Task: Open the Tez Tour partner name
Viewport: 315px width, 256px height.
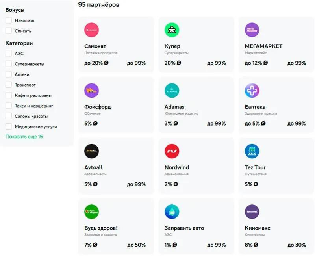Action: click(x=255, y=167)
